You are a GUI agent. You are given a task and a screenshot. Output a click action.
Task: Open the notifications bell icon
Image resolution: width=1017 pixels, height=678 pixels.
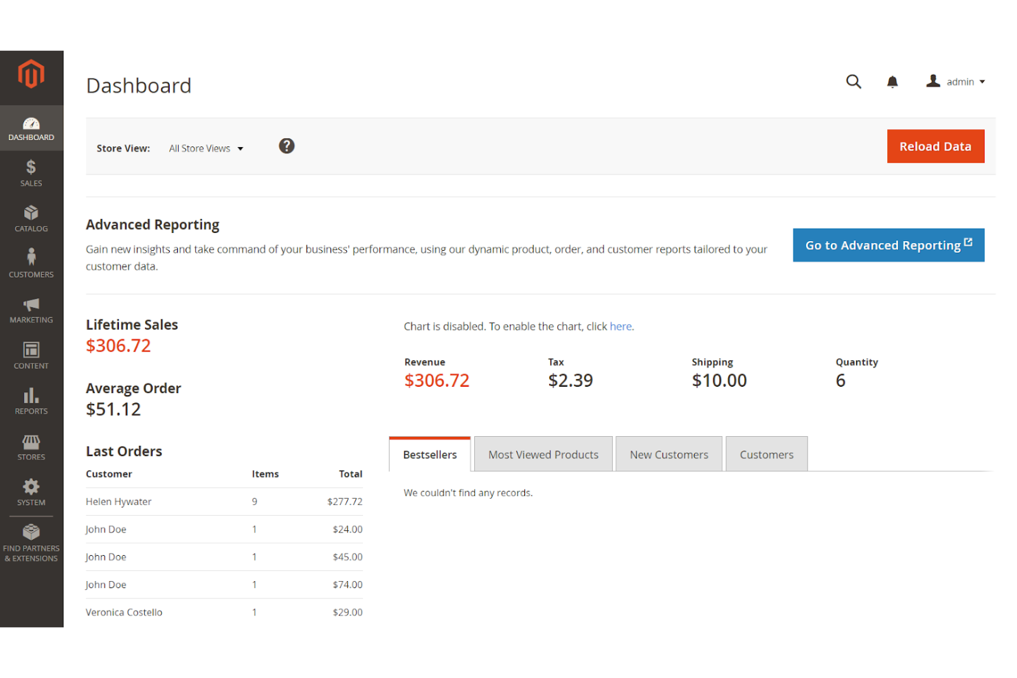pos(892,81)
